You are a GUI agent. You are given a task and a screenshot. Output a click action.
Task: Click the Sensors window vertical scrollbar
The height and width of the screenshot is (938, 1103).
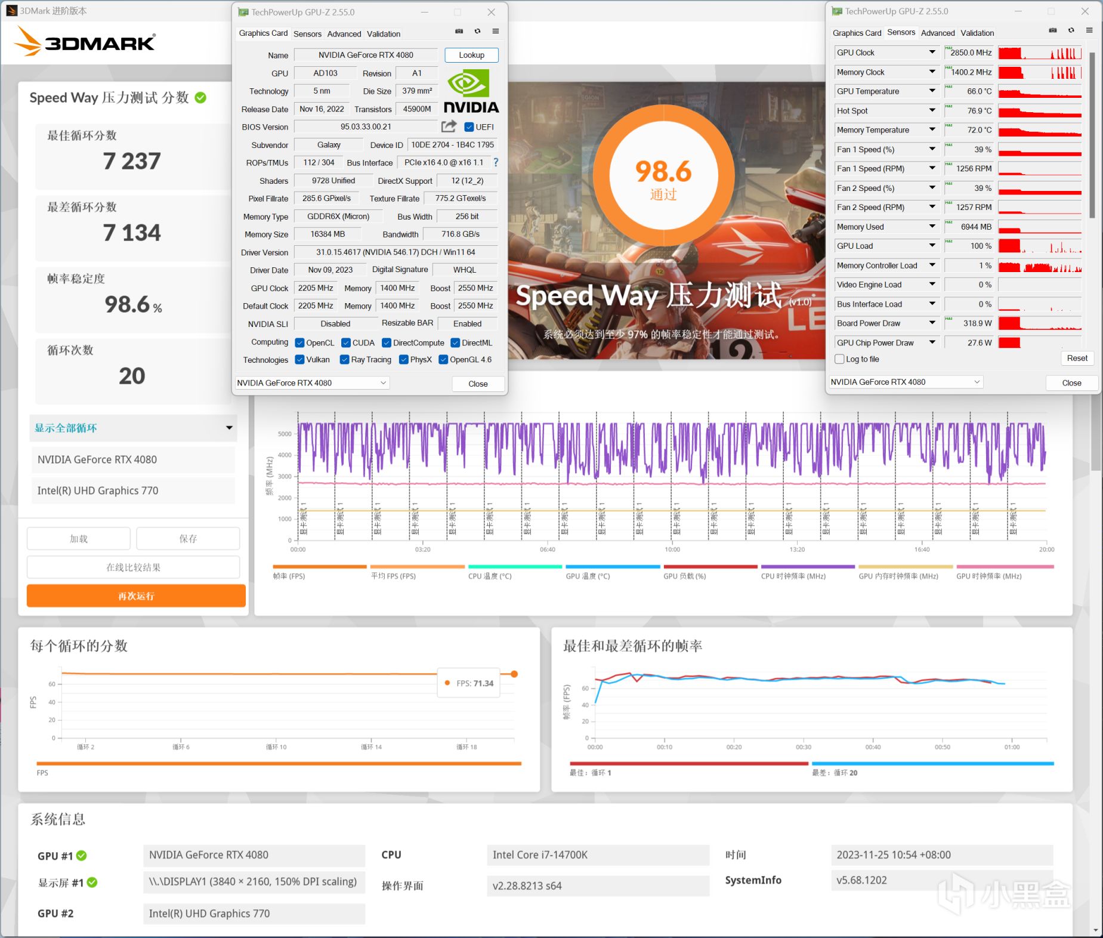pos(1092,135)
